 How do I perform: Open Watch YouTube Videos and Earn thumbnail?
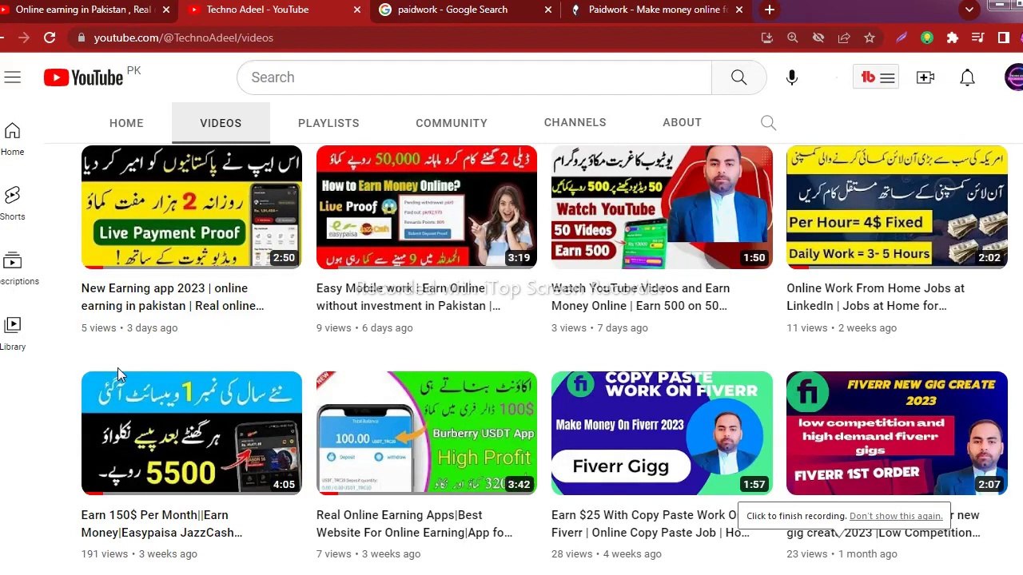pos(662,207)
